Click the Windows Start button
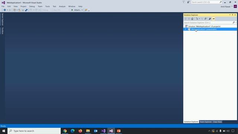The image size is (238, 134). tap(4, 131)
